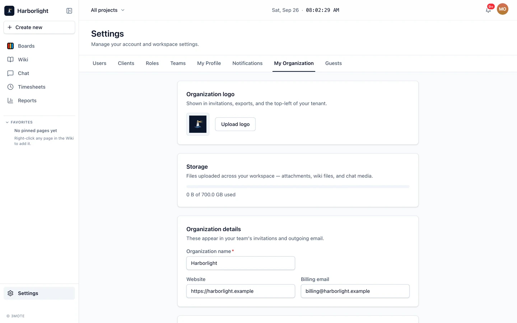Open the Teams tab
517x323 pixels.
click(178, 63)
